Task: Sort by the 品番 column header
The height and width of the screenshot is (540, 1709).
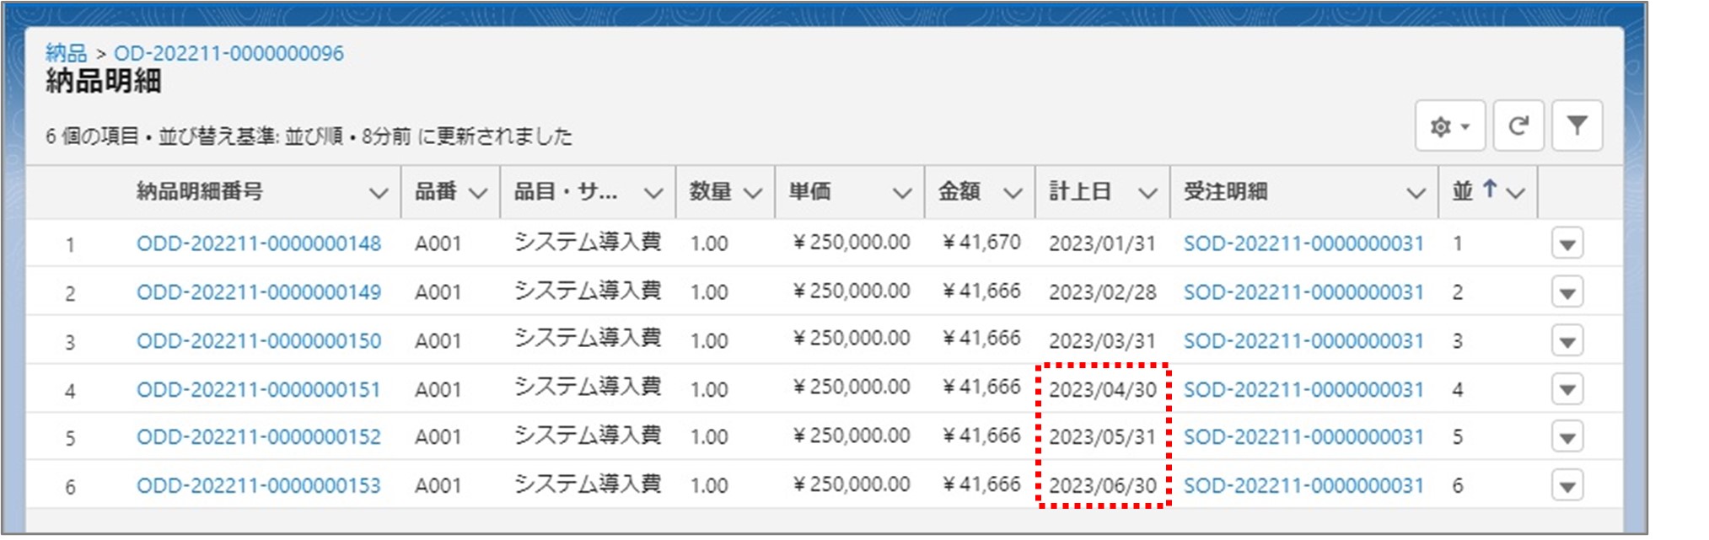Action: [435, 192]
